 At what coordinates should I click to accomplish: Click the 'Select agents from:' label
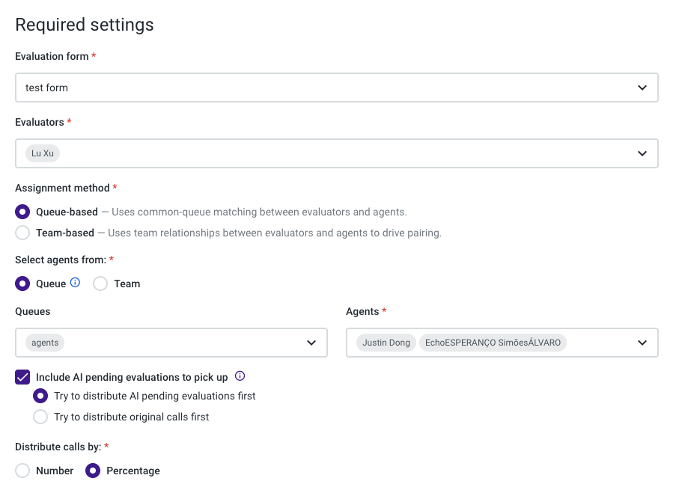point(61,260)
